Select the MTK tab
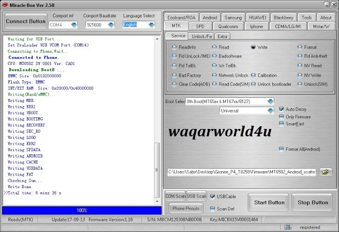The image size is (339, 232). click(176, 26)
